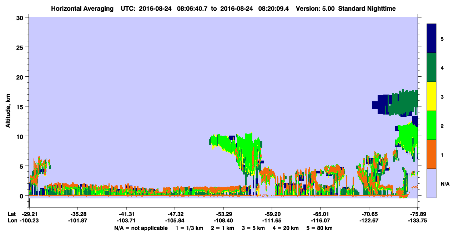Click the longitude value -108.40
Viewport: 464px width, 238px height.
(x=223, y=221)
